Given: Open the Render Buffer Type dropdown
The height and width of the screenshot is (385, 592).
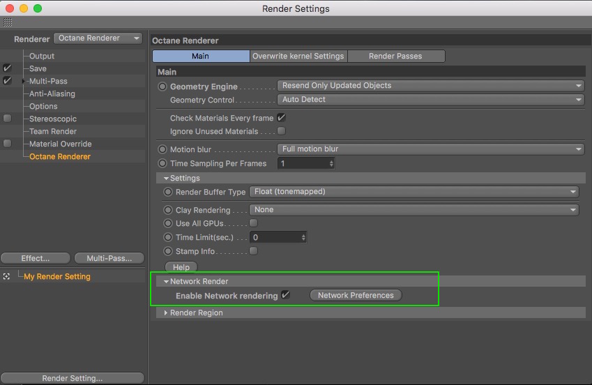Looking at the screenshot, I should coord(413,192).
